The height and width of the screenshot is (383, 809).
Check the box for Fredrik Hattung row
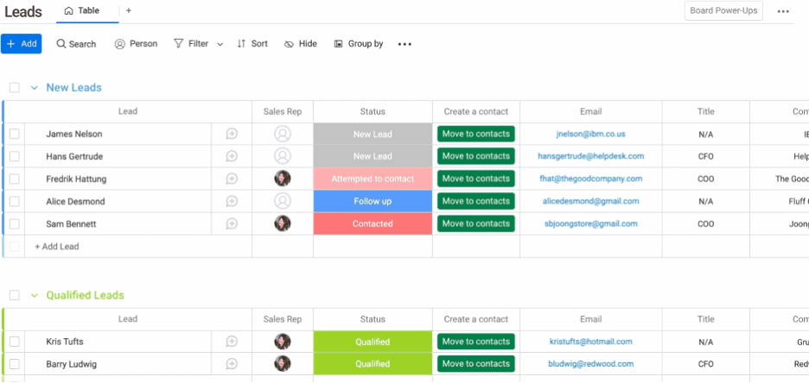click(x=15, y=179)
